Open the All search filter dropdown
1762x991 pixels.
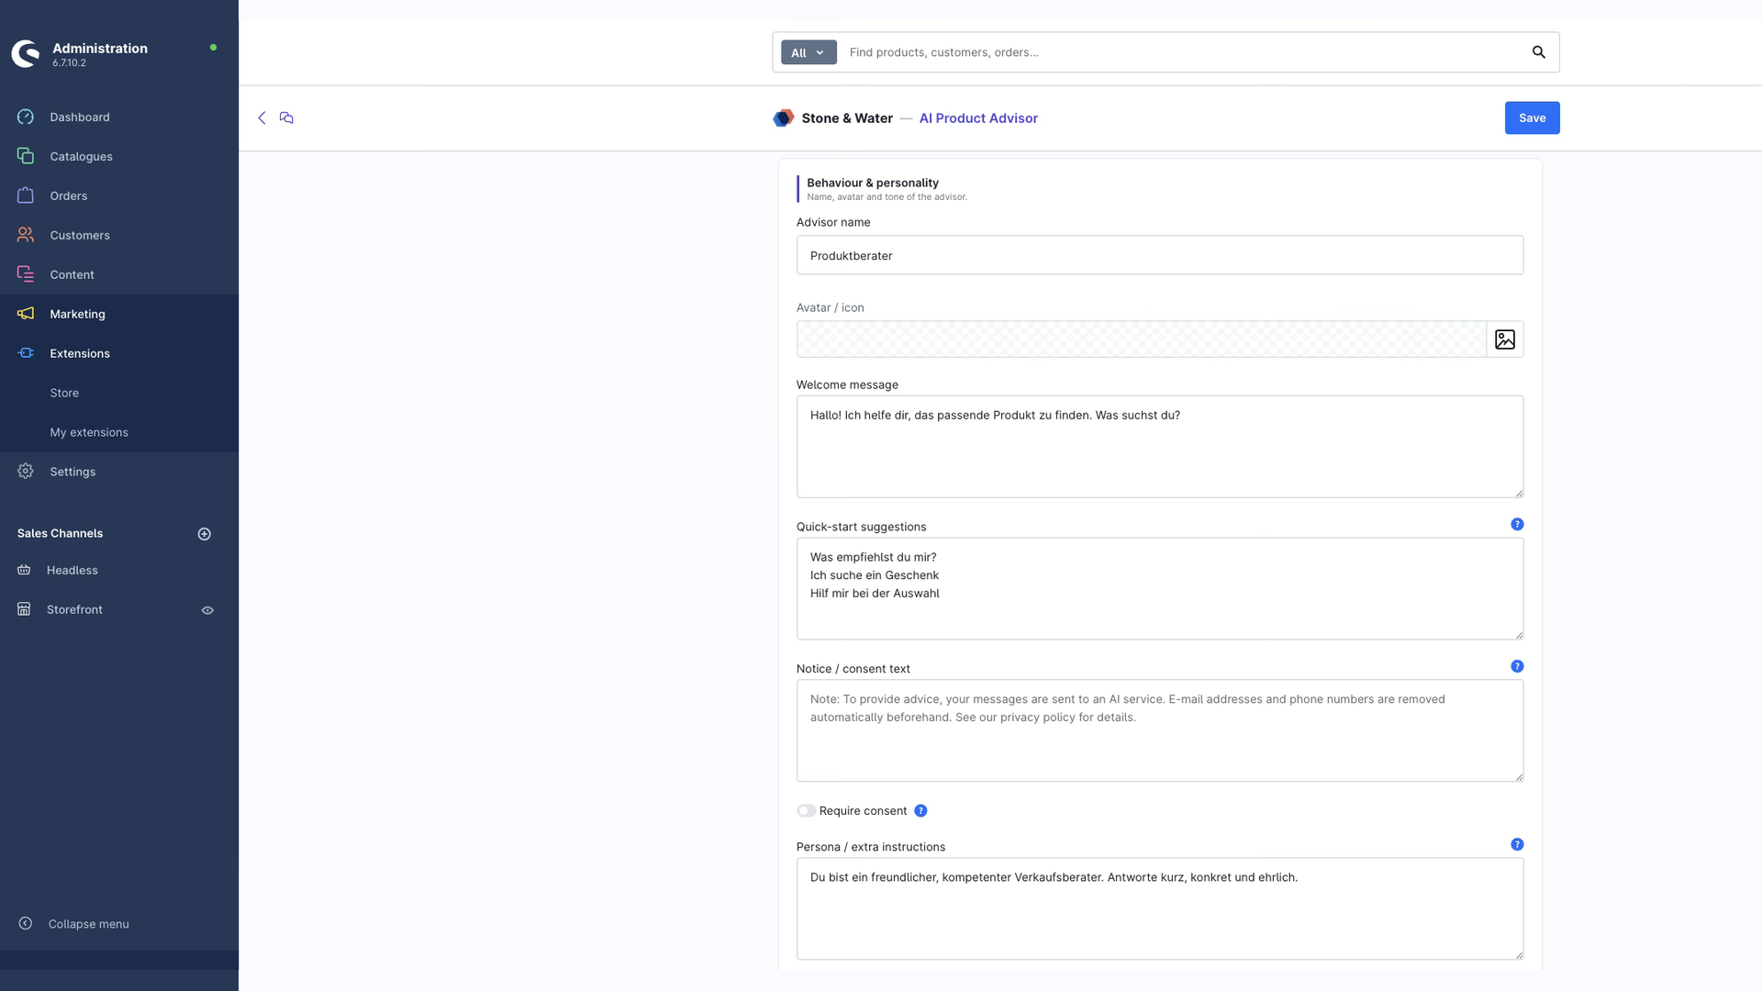point(809,52)
